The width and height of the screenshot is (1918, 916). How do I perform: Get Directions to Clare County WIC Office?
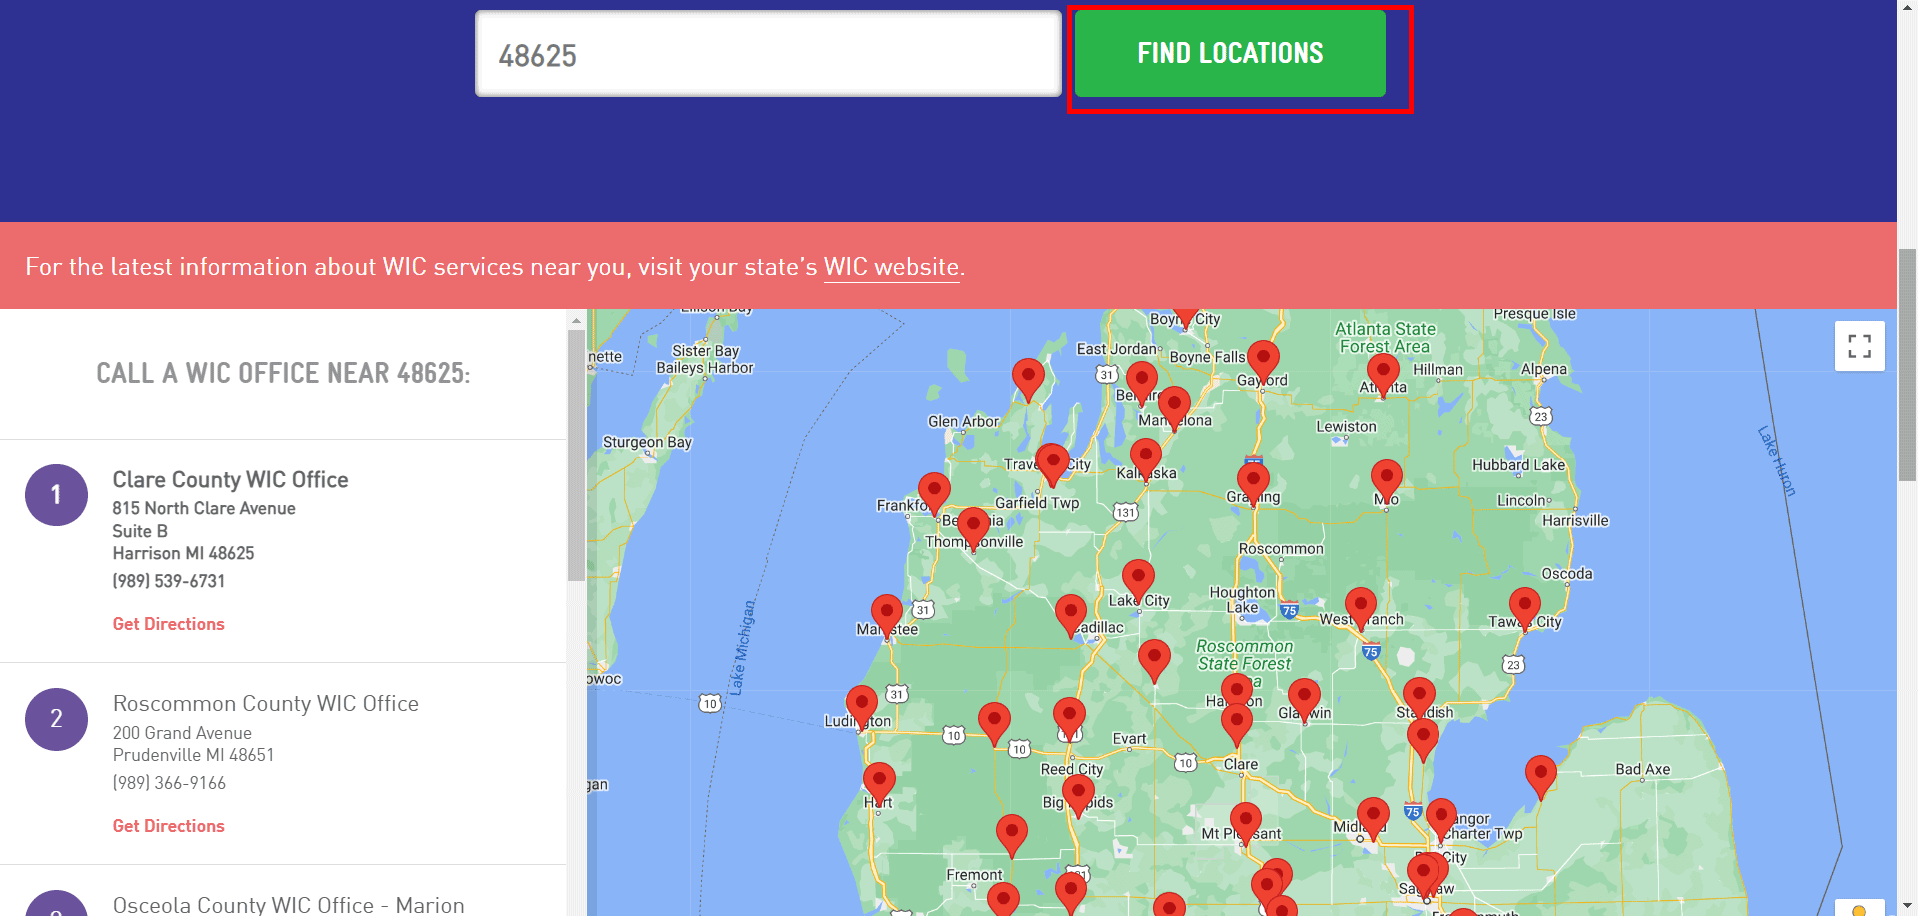pyautogui.click(x=168, y=624)
